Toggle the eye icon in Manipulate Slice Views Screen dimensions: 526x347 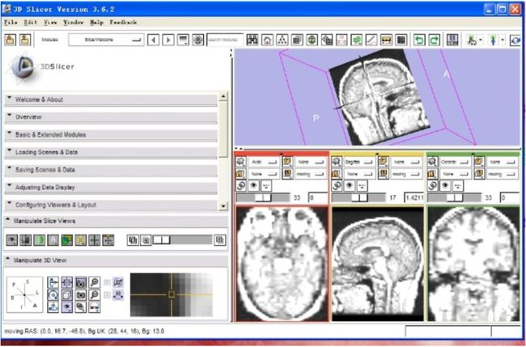click(x=12, y=240)
